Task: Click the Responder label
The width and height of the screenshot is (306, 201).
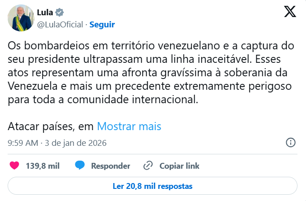Action: tap(110, 166)
